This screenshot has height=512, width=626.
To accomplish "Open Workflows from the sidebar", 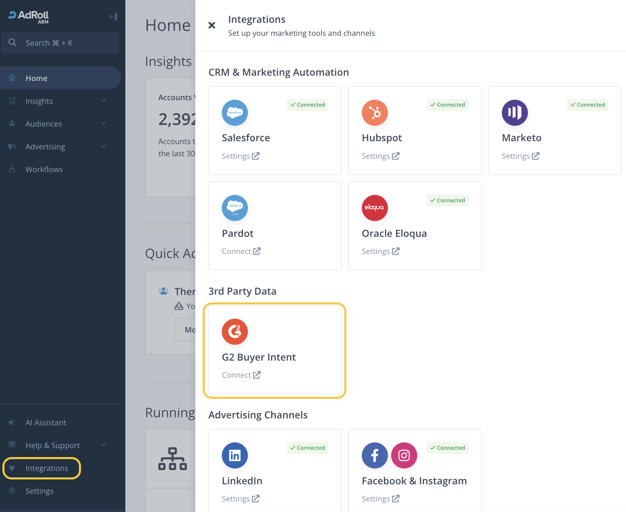I will click(44, 169).
